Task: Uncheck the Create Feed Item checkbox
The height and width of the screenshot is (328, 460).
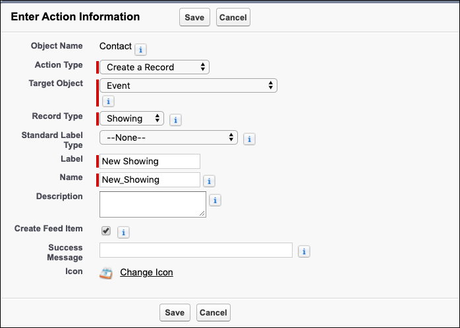Action: [x=106, y=231]
